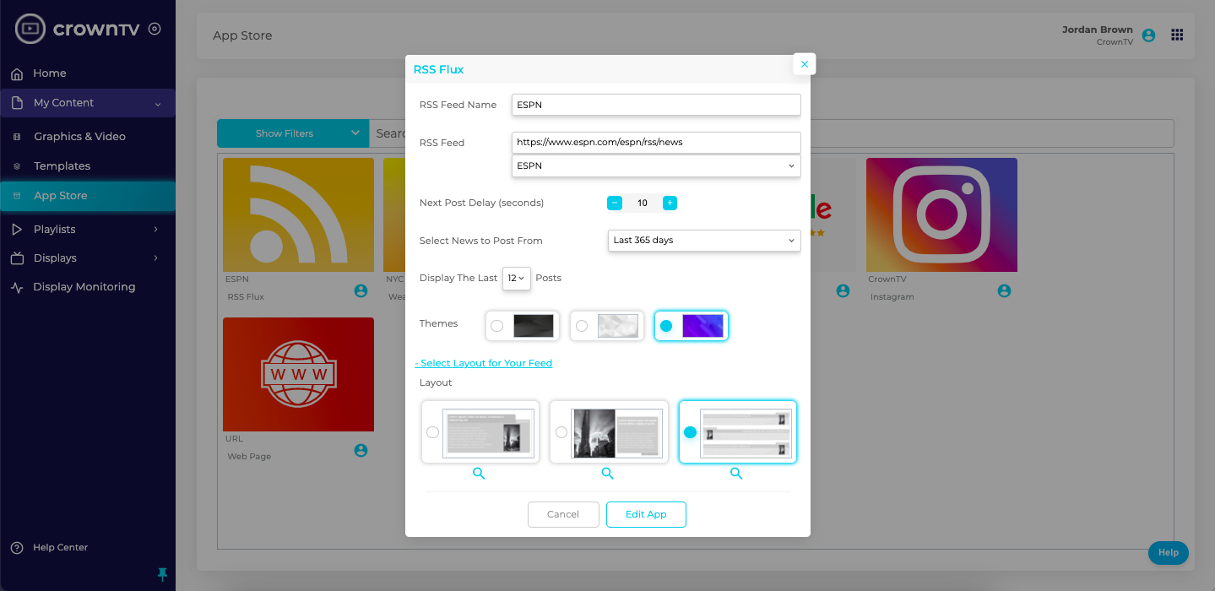
Task: Click the purple theme swatch
Action: [703, 326]
